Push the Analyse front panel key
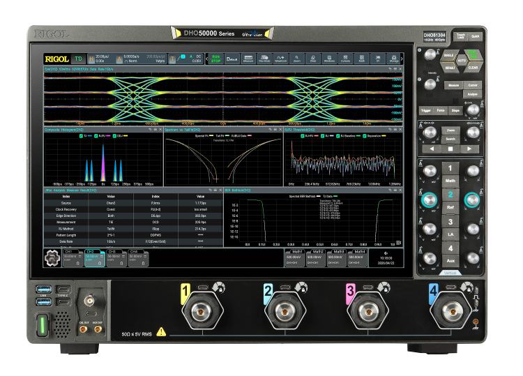Viewport: 523px width, 376px height. [472, 94]
